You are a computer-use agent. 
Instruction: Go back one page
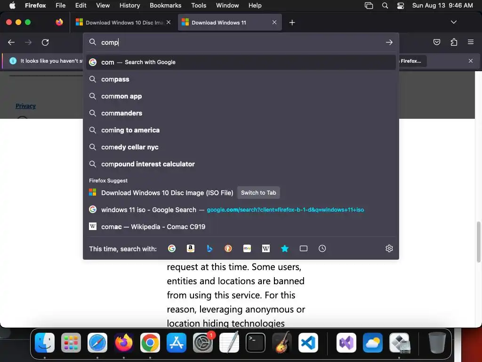(11, 42)
